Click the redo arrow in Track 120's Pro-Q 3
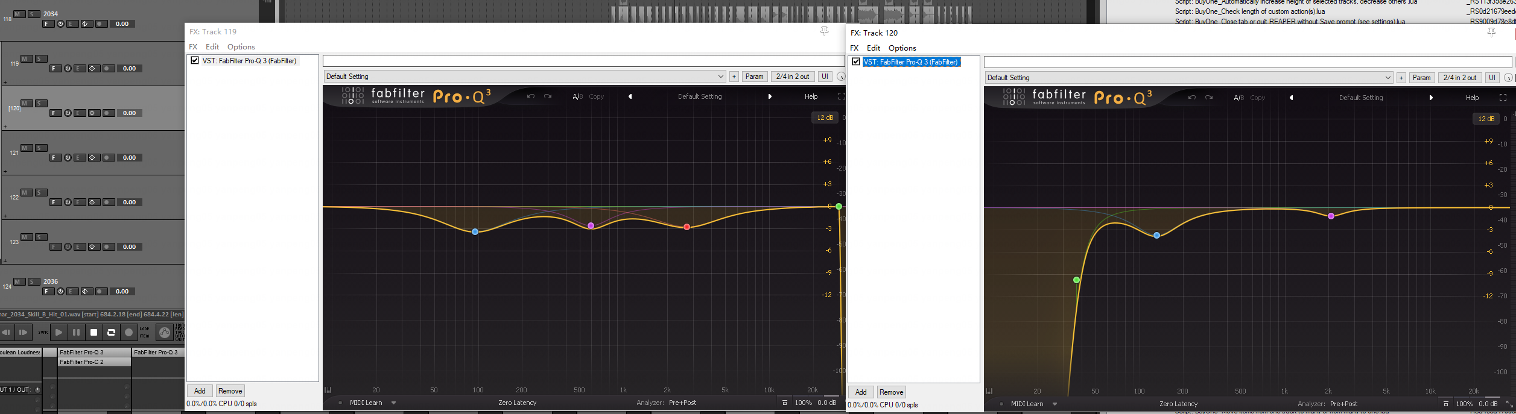This screenshot has width=1516, height=414. [x=1209, y=98]
